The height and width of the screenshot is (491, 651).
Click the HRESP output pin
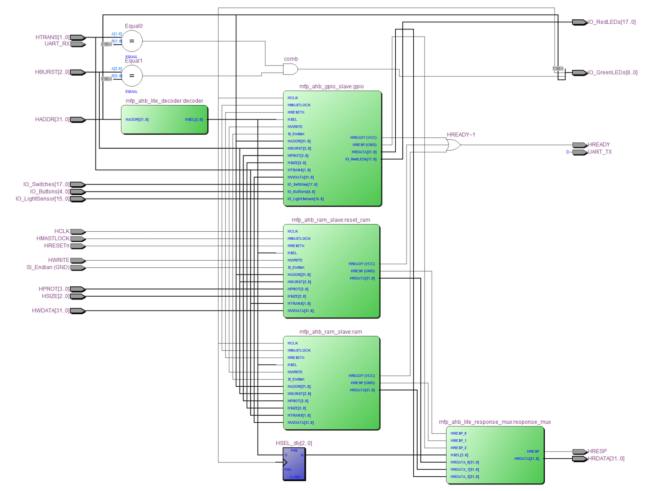click(580, 452)
